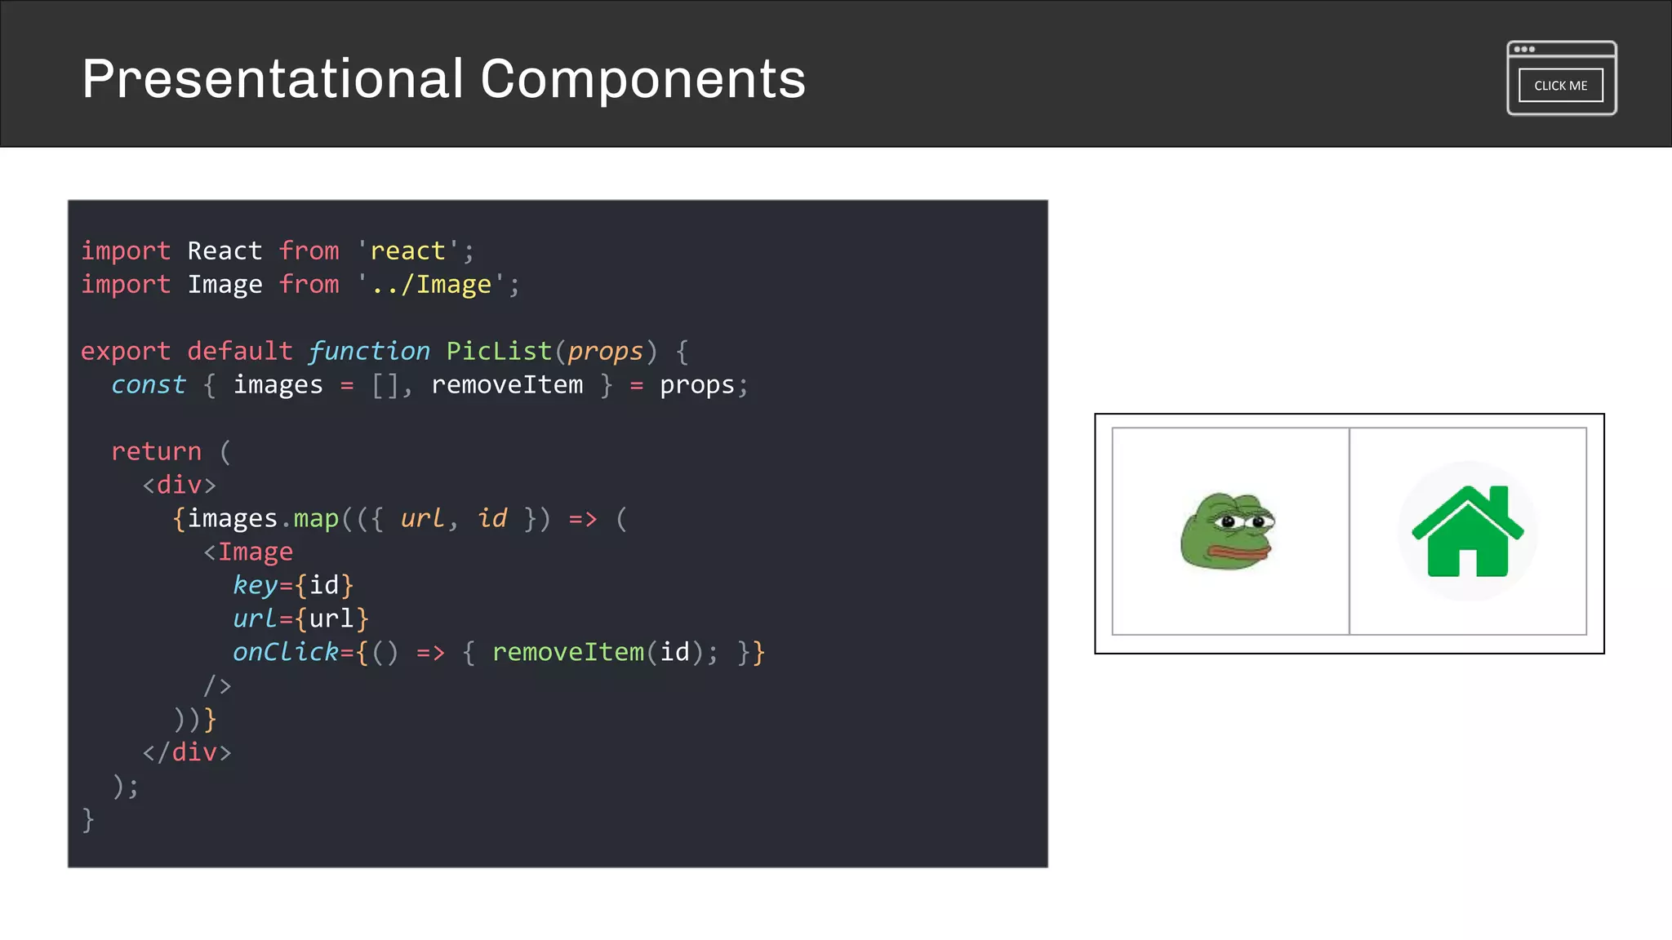Viewport: 1672px width, 940px height.
Task: Click the closing '</div>' tag
Action: (187, 752)
